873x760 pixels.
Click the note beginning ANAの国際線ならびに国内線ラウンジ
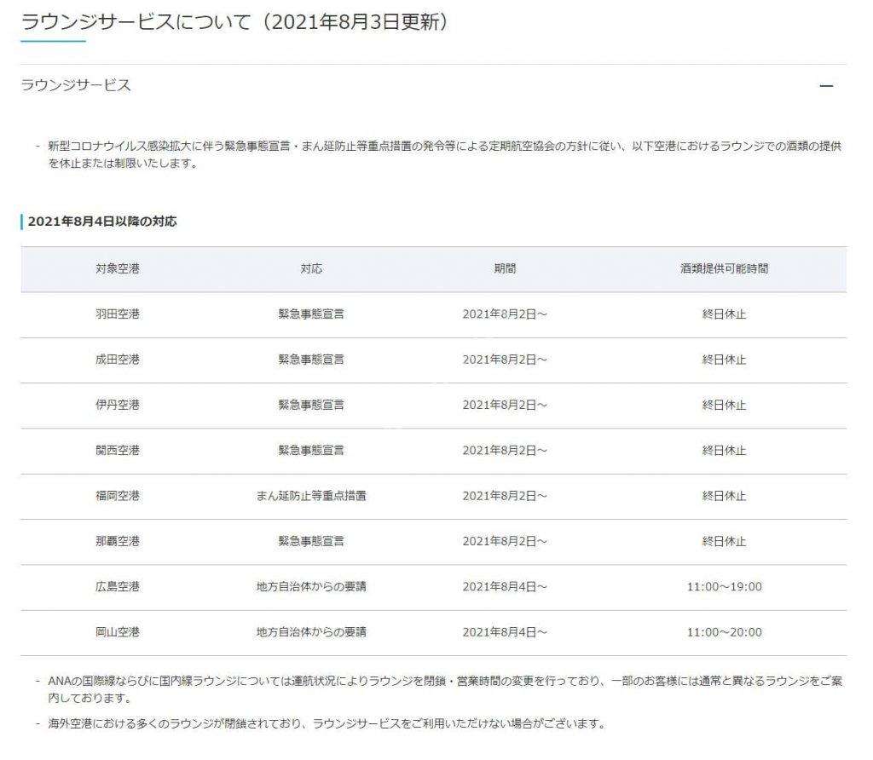tap(444, 688)
